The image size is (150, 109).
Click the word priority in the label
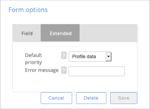point(33,62)
